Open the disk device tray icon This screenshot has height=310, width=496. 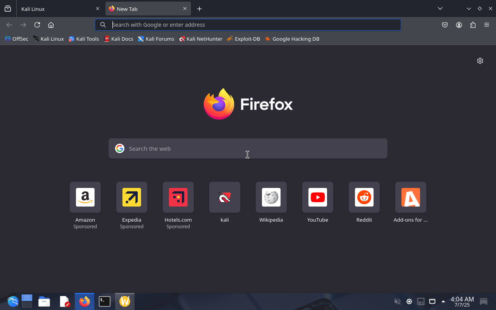coord(420,301)
